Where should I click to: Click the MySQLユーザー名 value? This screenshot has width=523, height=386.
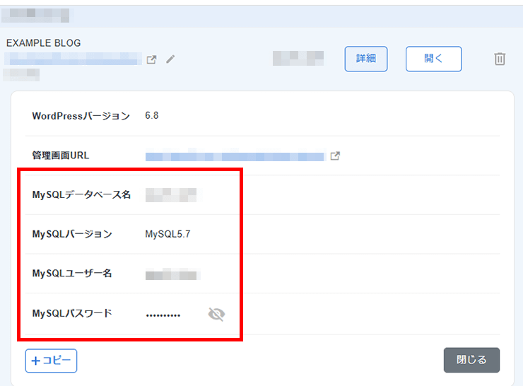[172, 274]
